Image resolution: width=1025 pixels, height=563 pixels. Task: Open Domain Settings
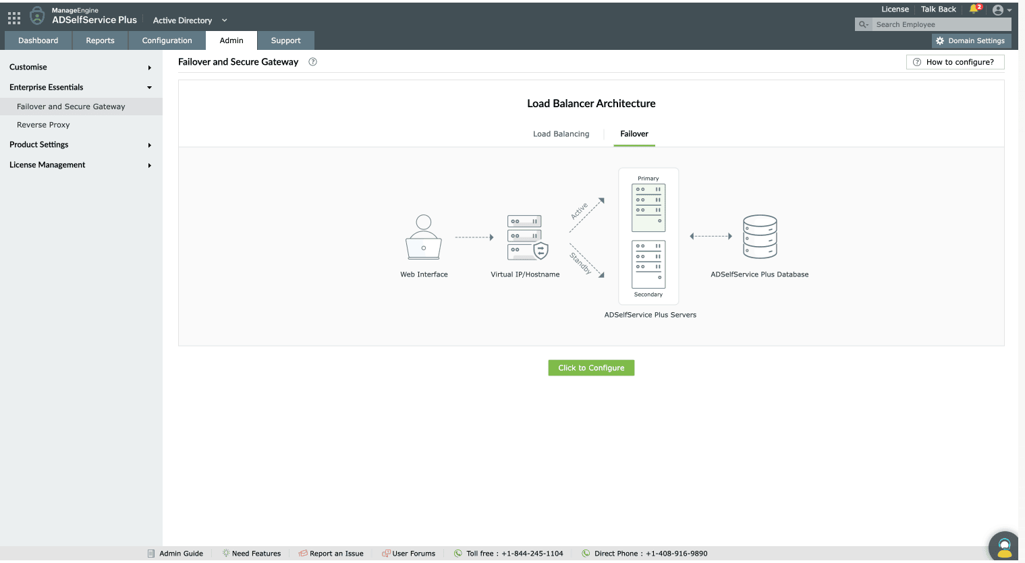(x=972, y=40)
